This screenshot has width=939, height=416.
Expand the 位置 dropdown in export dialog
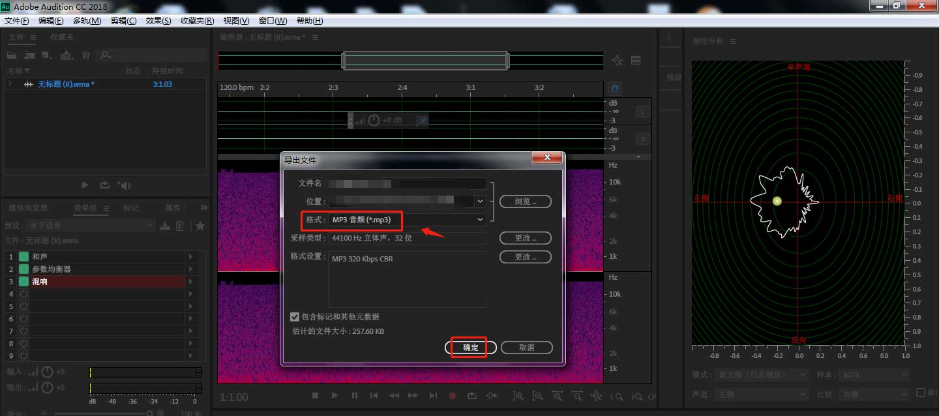pos(479,201)
